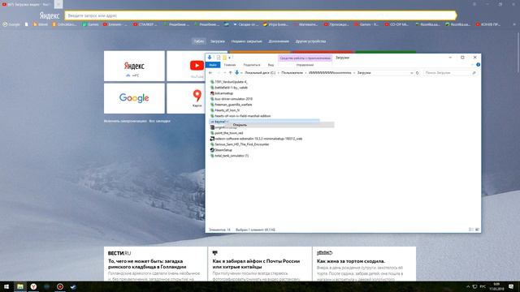Viewport: 520px width, 292px height.
Task: Open the Поделиться ribbon tab in Explorer
Action: [x=252, y=65]
